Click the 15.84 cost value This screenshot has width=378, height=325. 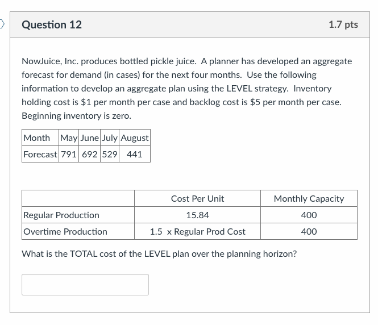tap(197, 215)
